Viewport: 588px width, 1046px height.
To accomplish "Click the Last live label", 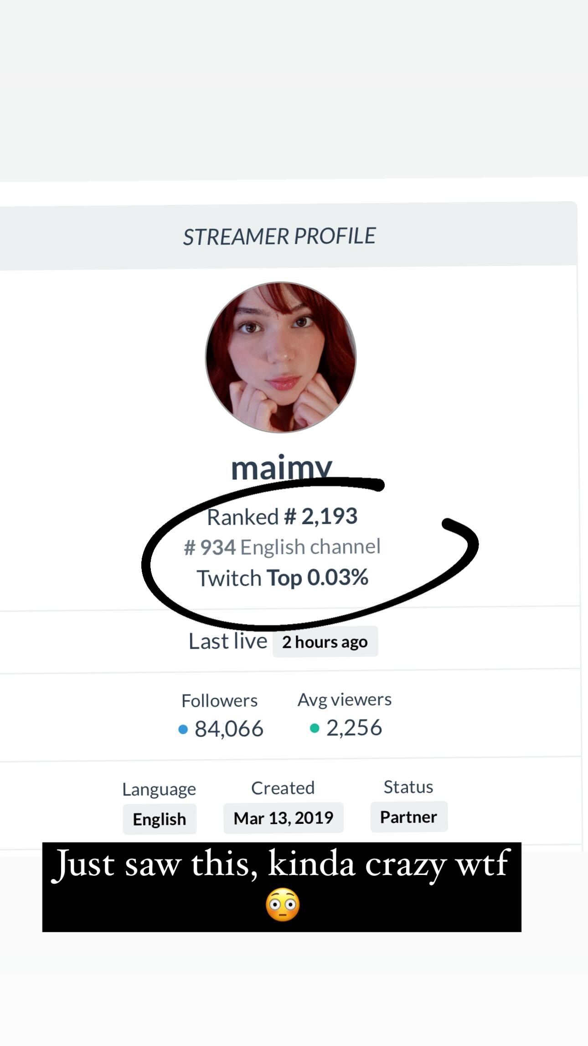I will [x=228, y=641].
